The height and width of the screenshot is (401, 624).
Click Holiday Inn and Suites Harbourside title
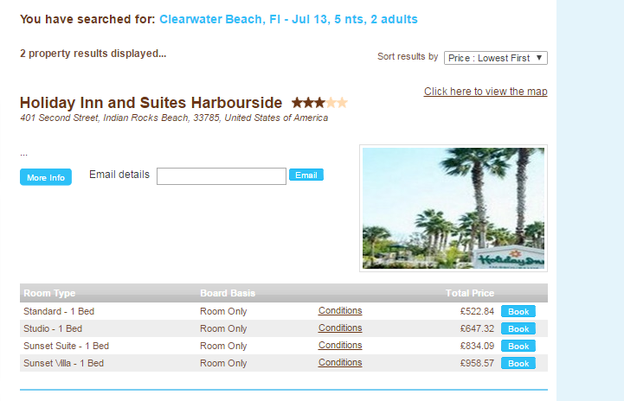151,103
